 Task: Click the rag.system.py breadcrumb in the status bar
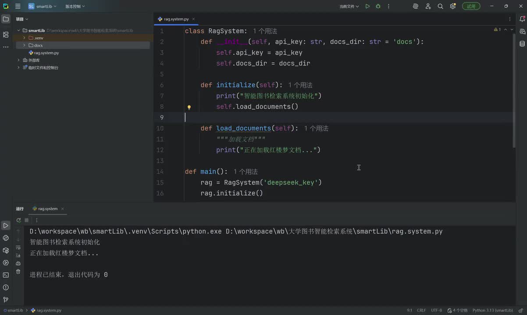click(46, 310)
